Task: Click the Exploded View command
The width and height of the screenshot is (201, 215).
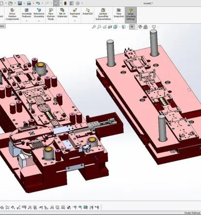Action: click(x=75, y=13)
